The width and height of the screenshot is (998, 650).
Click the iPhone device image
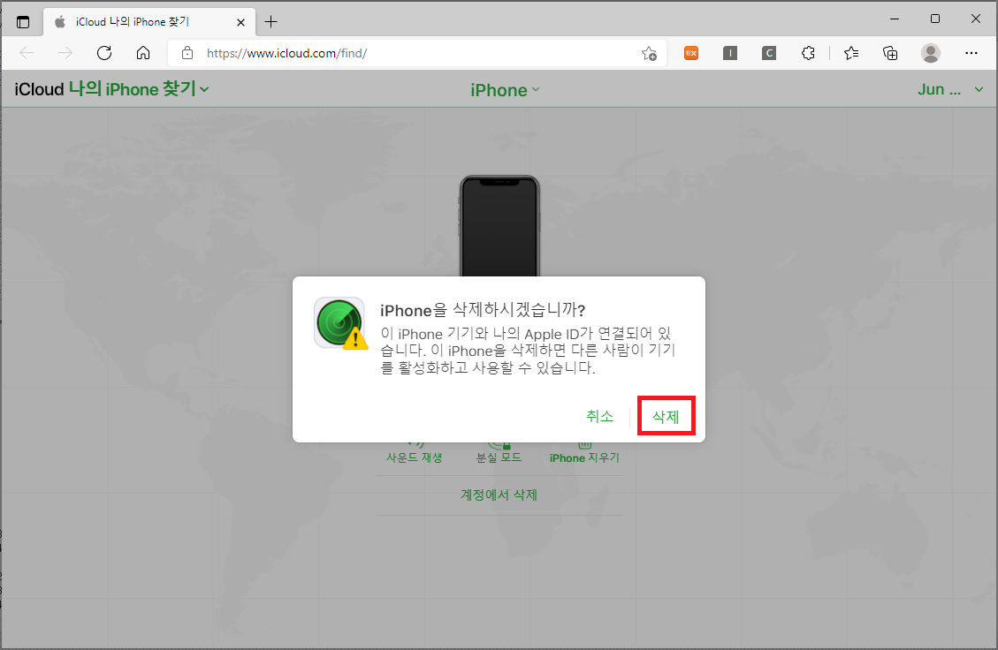point(499,226)
